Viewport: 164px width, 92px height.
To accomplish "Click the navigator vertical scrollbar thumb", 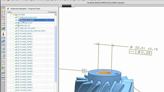I will coord(56,54).
